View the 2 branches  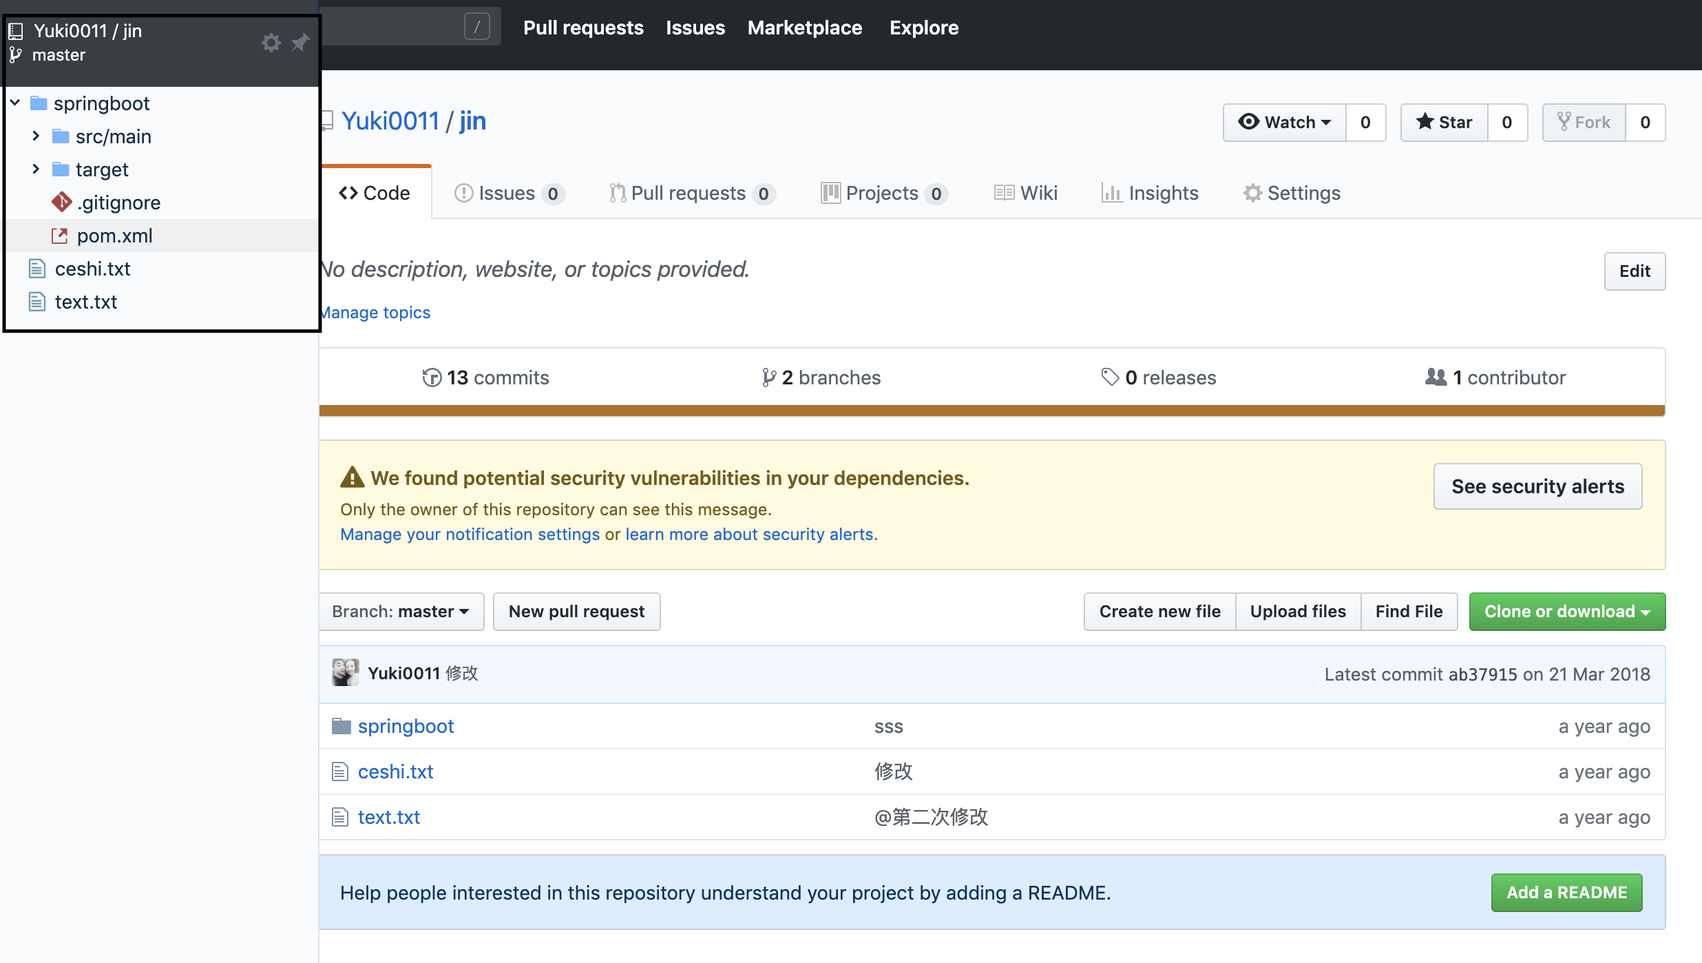point(821,377)
